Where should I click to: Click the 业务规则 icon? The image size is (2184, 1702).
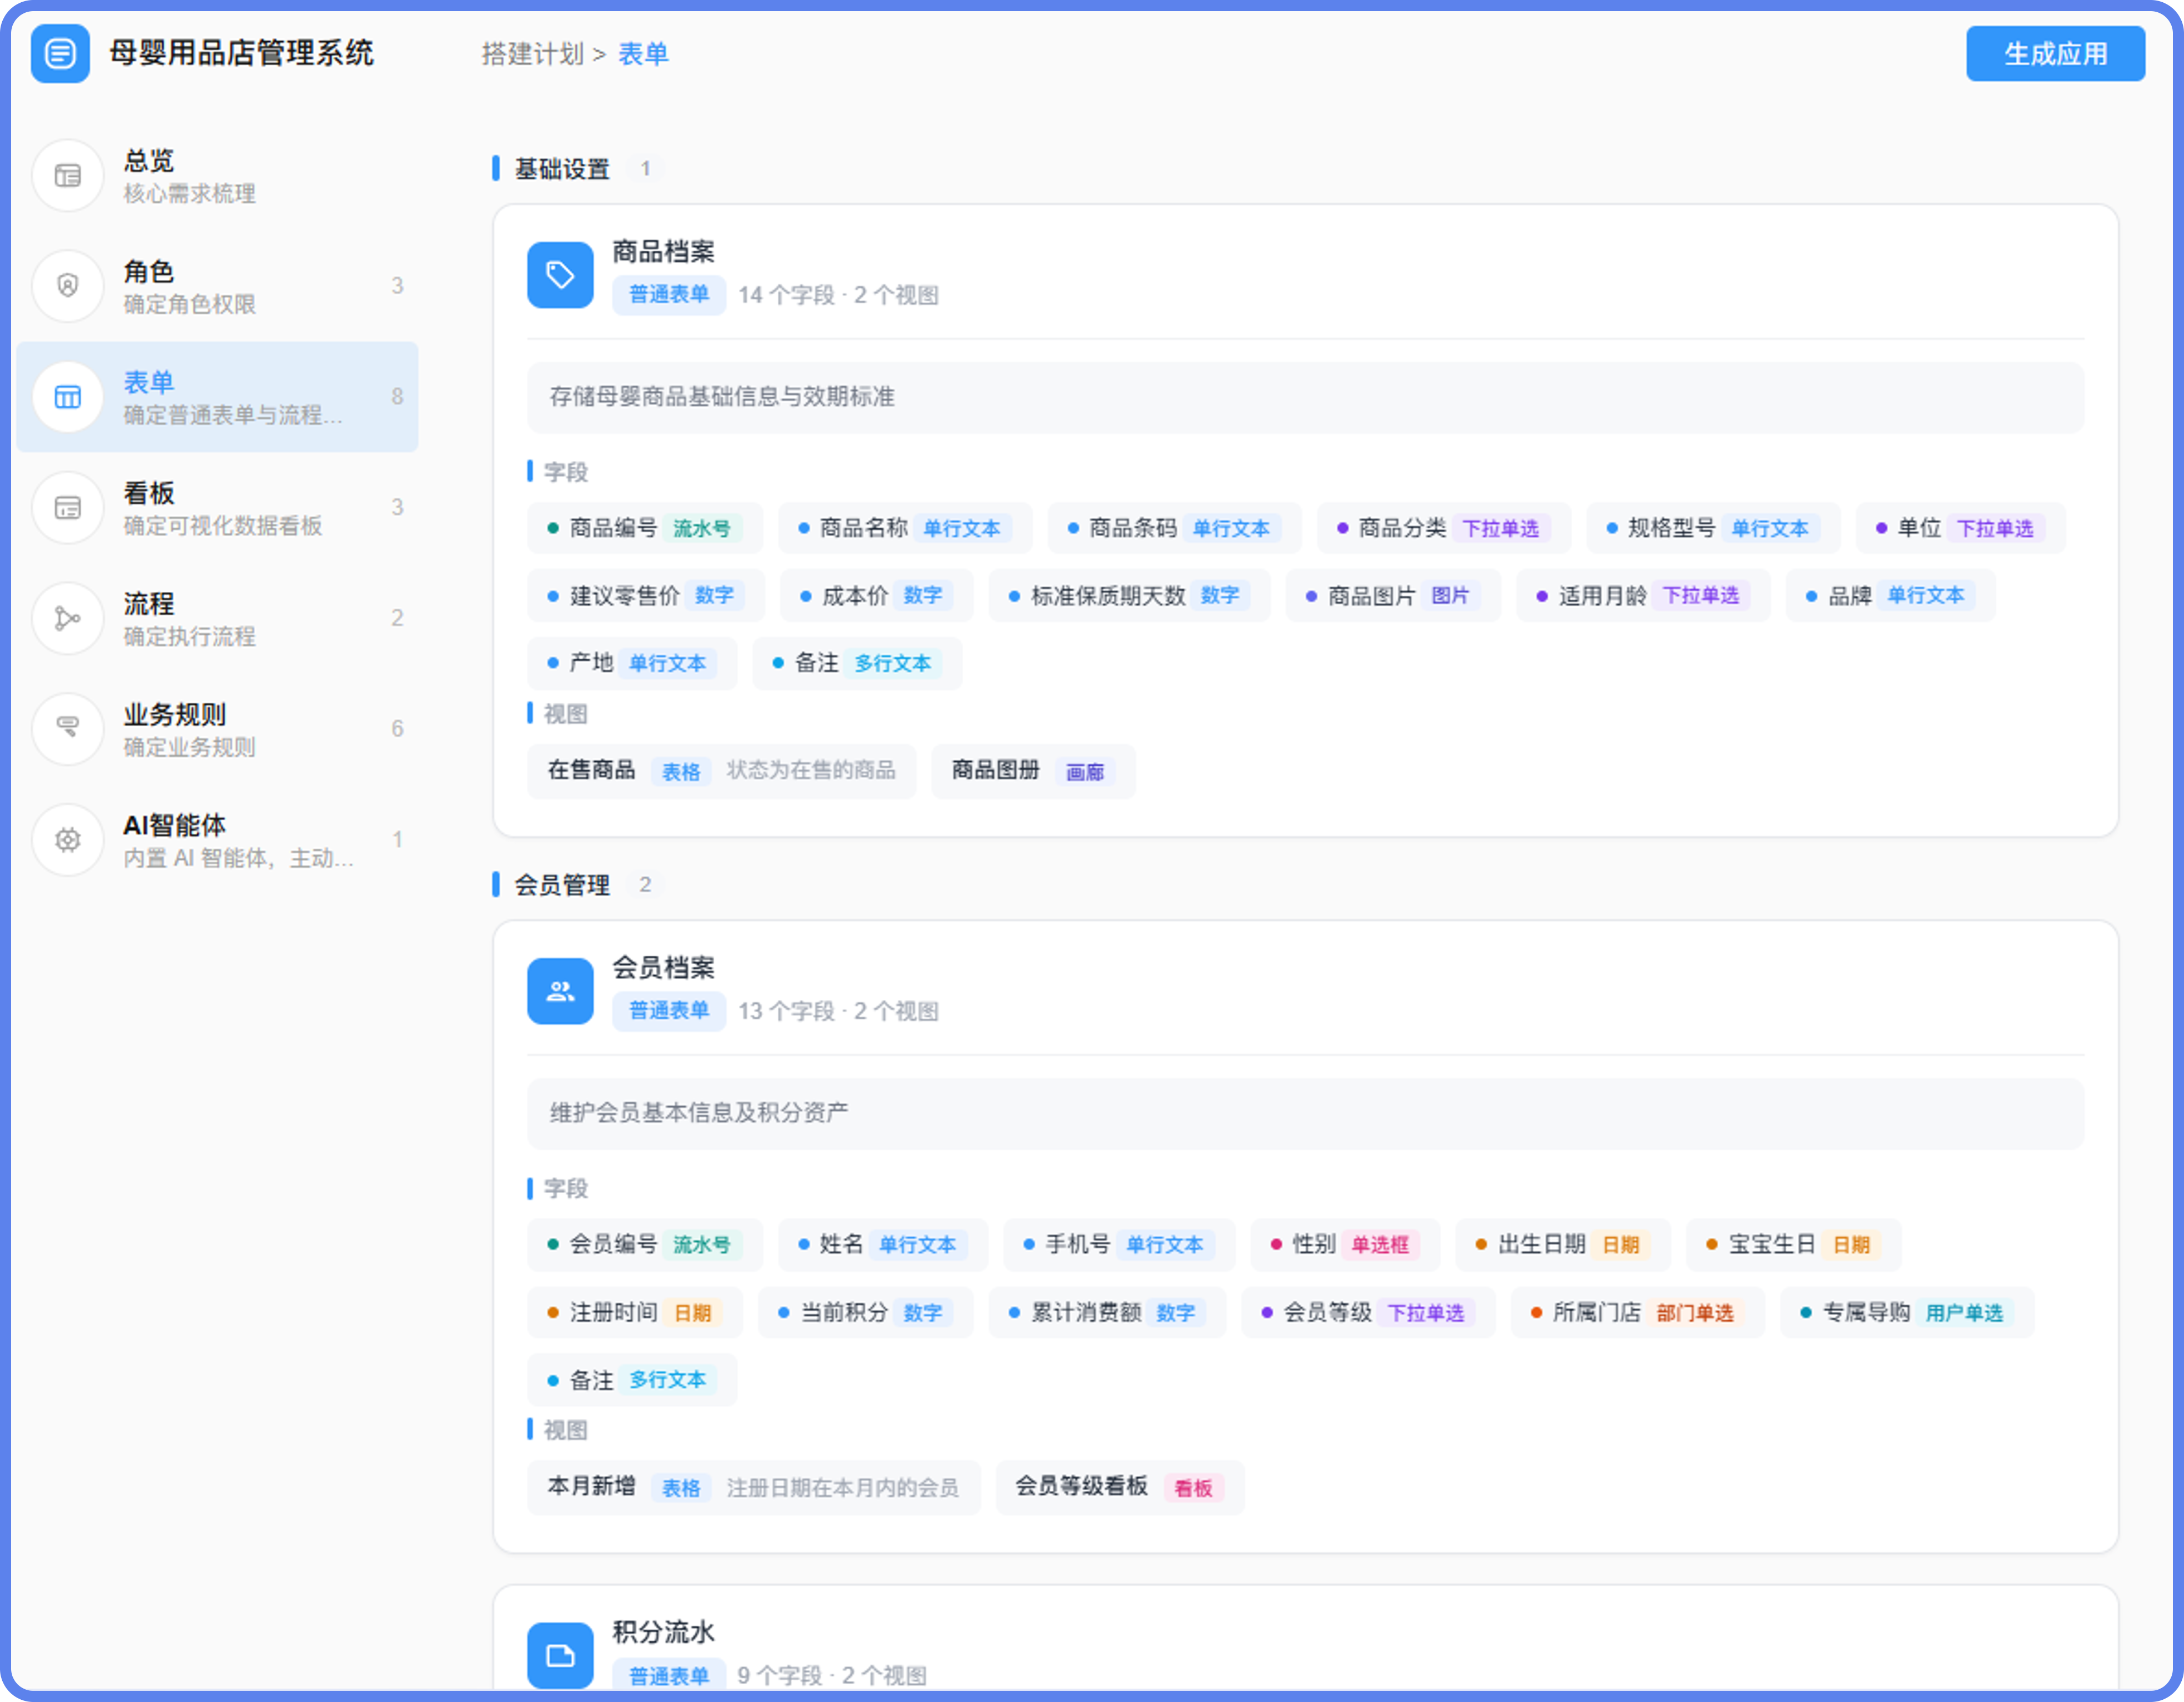pos(68,729)
